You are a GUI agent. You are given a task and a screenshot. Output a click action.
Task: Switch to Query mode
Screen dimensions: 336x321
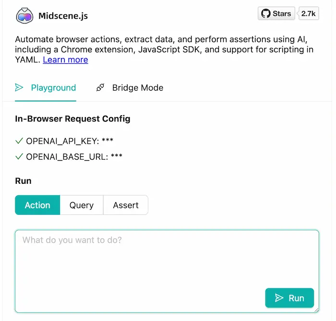coord(82,205)
